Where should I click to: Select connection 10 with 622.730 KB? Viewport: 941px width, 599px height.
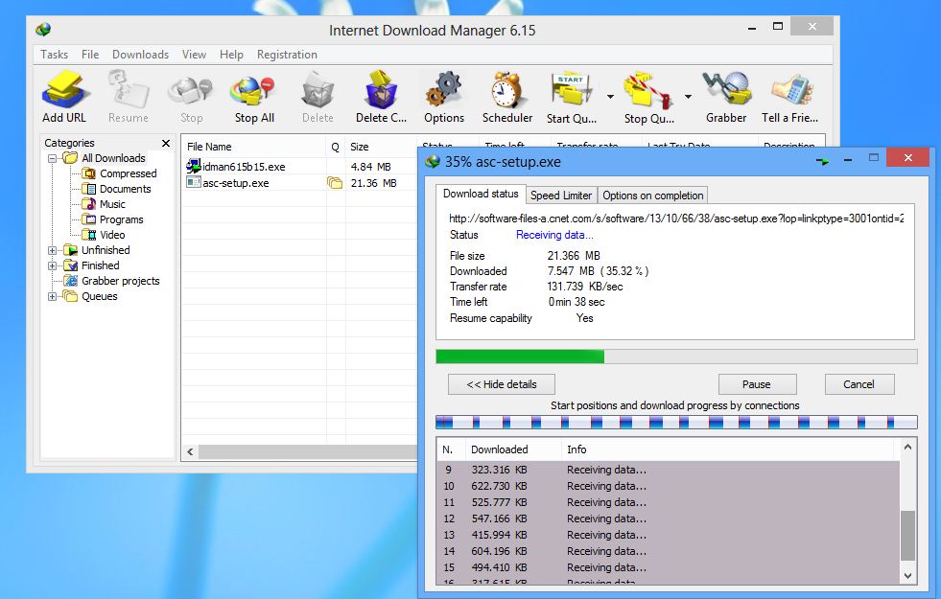[669, 486]
